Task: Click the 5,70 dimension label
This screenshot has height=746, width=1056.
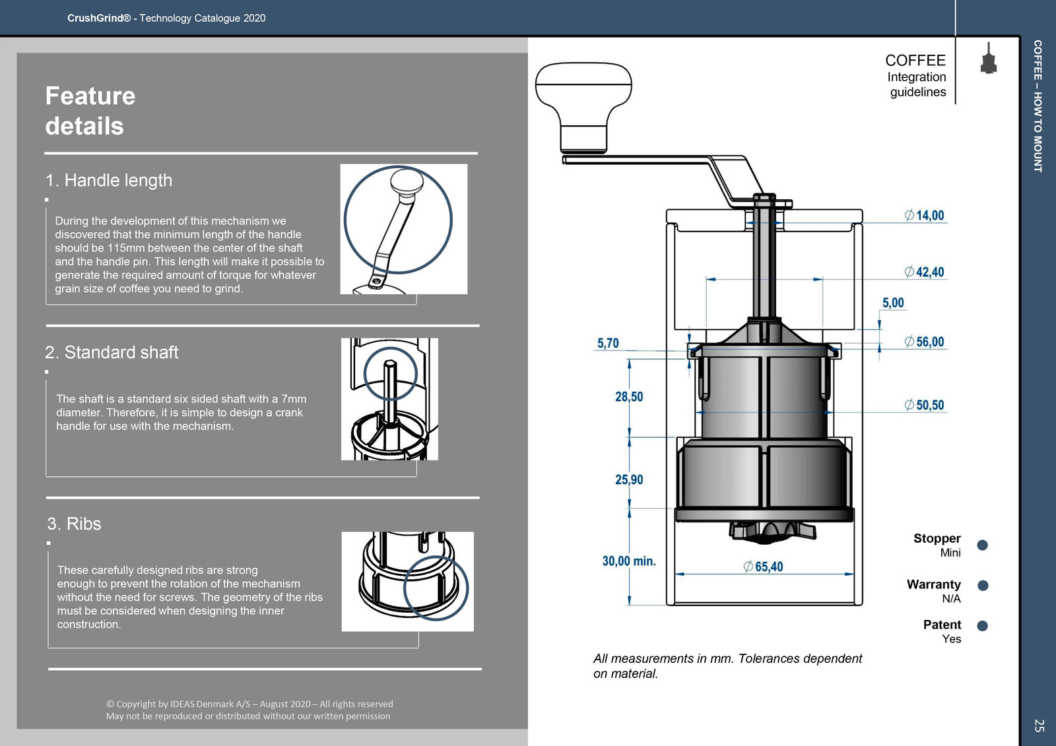Action: (x=608, y=343)
